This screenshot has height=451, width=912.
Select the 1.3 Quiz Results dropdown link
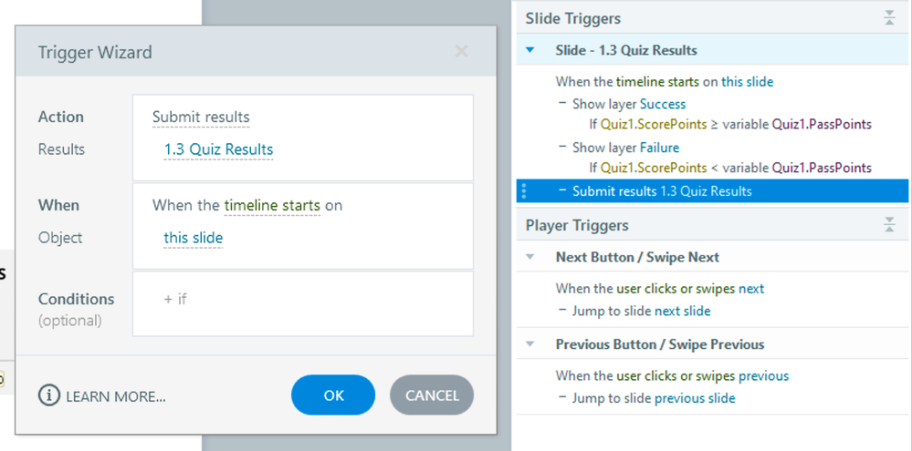[218, 149]
